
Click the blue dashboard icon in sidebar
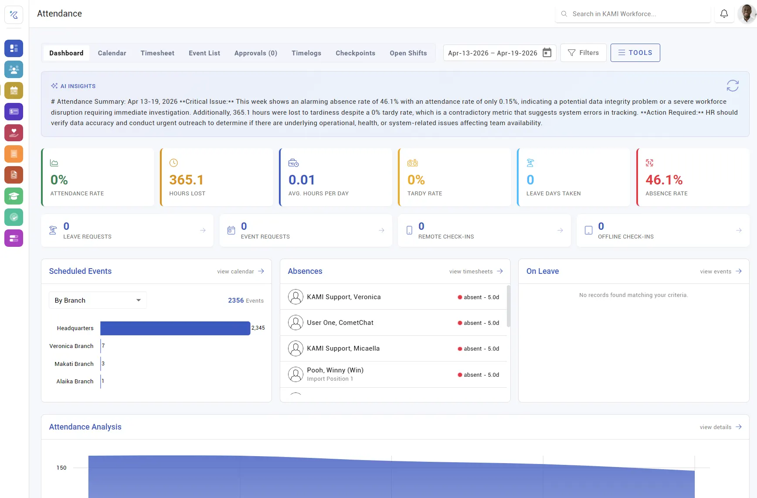[x=14, y=48]
